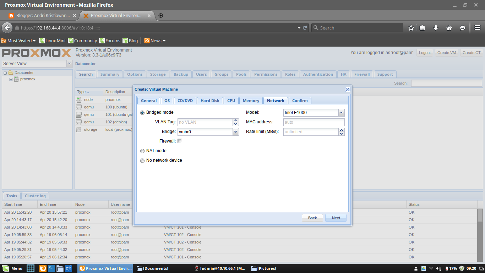Screen dimensions: 485x273
Task: Open the Firefox downloads arrow icon
Action: 436,28
